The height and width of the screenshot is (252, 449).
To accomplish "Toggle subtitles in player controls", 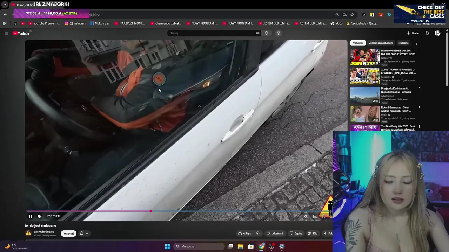I will tap(315, 216).
